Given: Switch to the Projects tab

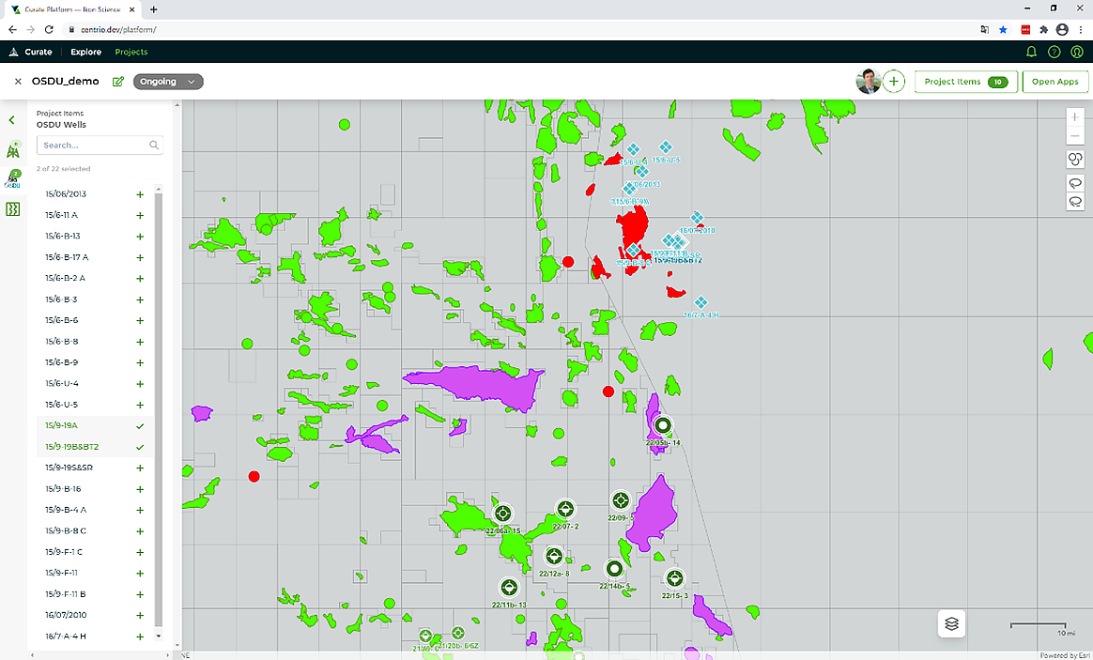Looking at the screenshot, I should [x=131, y=52].
